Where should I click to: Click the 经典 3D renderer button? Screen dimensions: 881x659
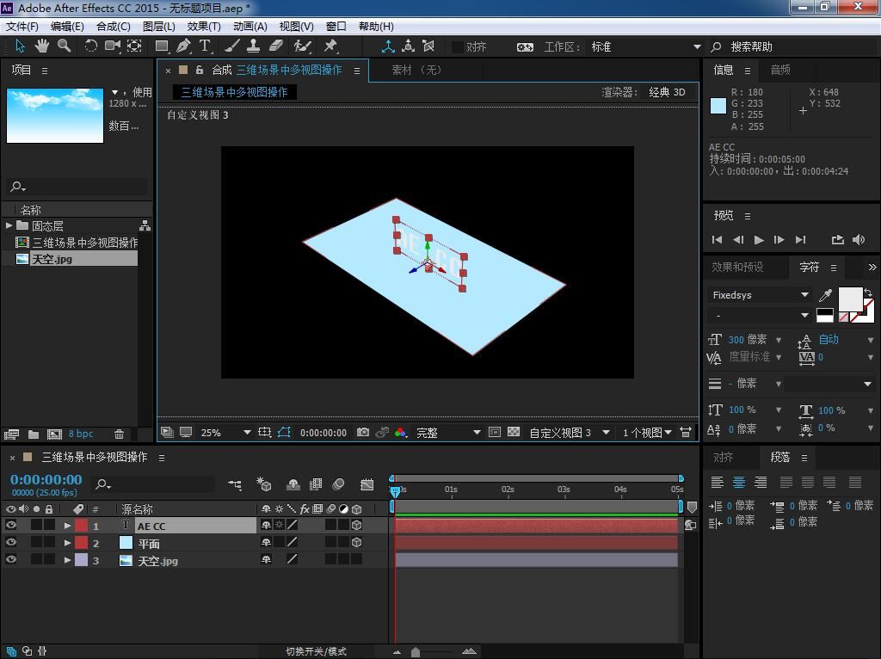tap(667, 92)
